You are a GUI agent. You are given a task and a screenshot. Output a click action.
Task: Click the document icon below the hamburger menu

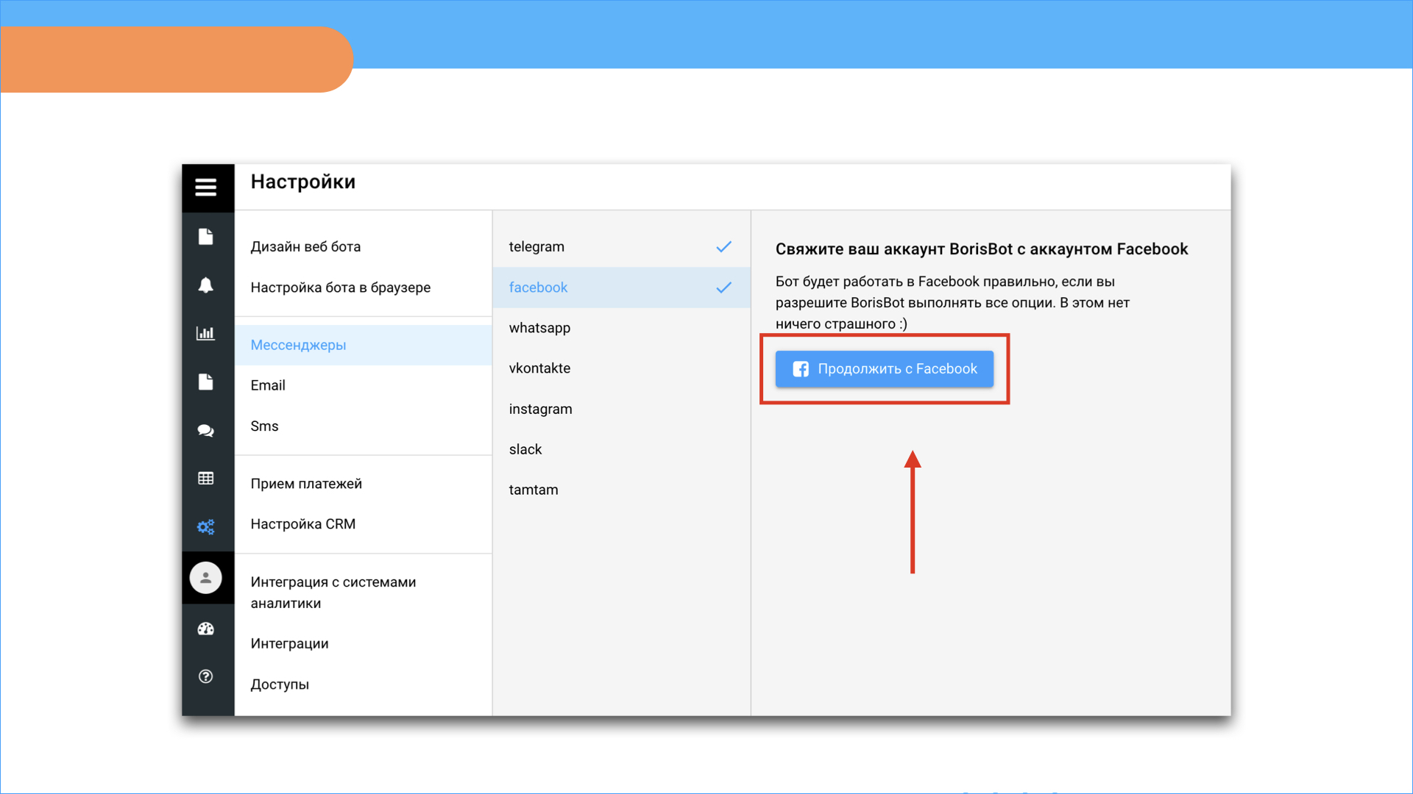(206, 237)
